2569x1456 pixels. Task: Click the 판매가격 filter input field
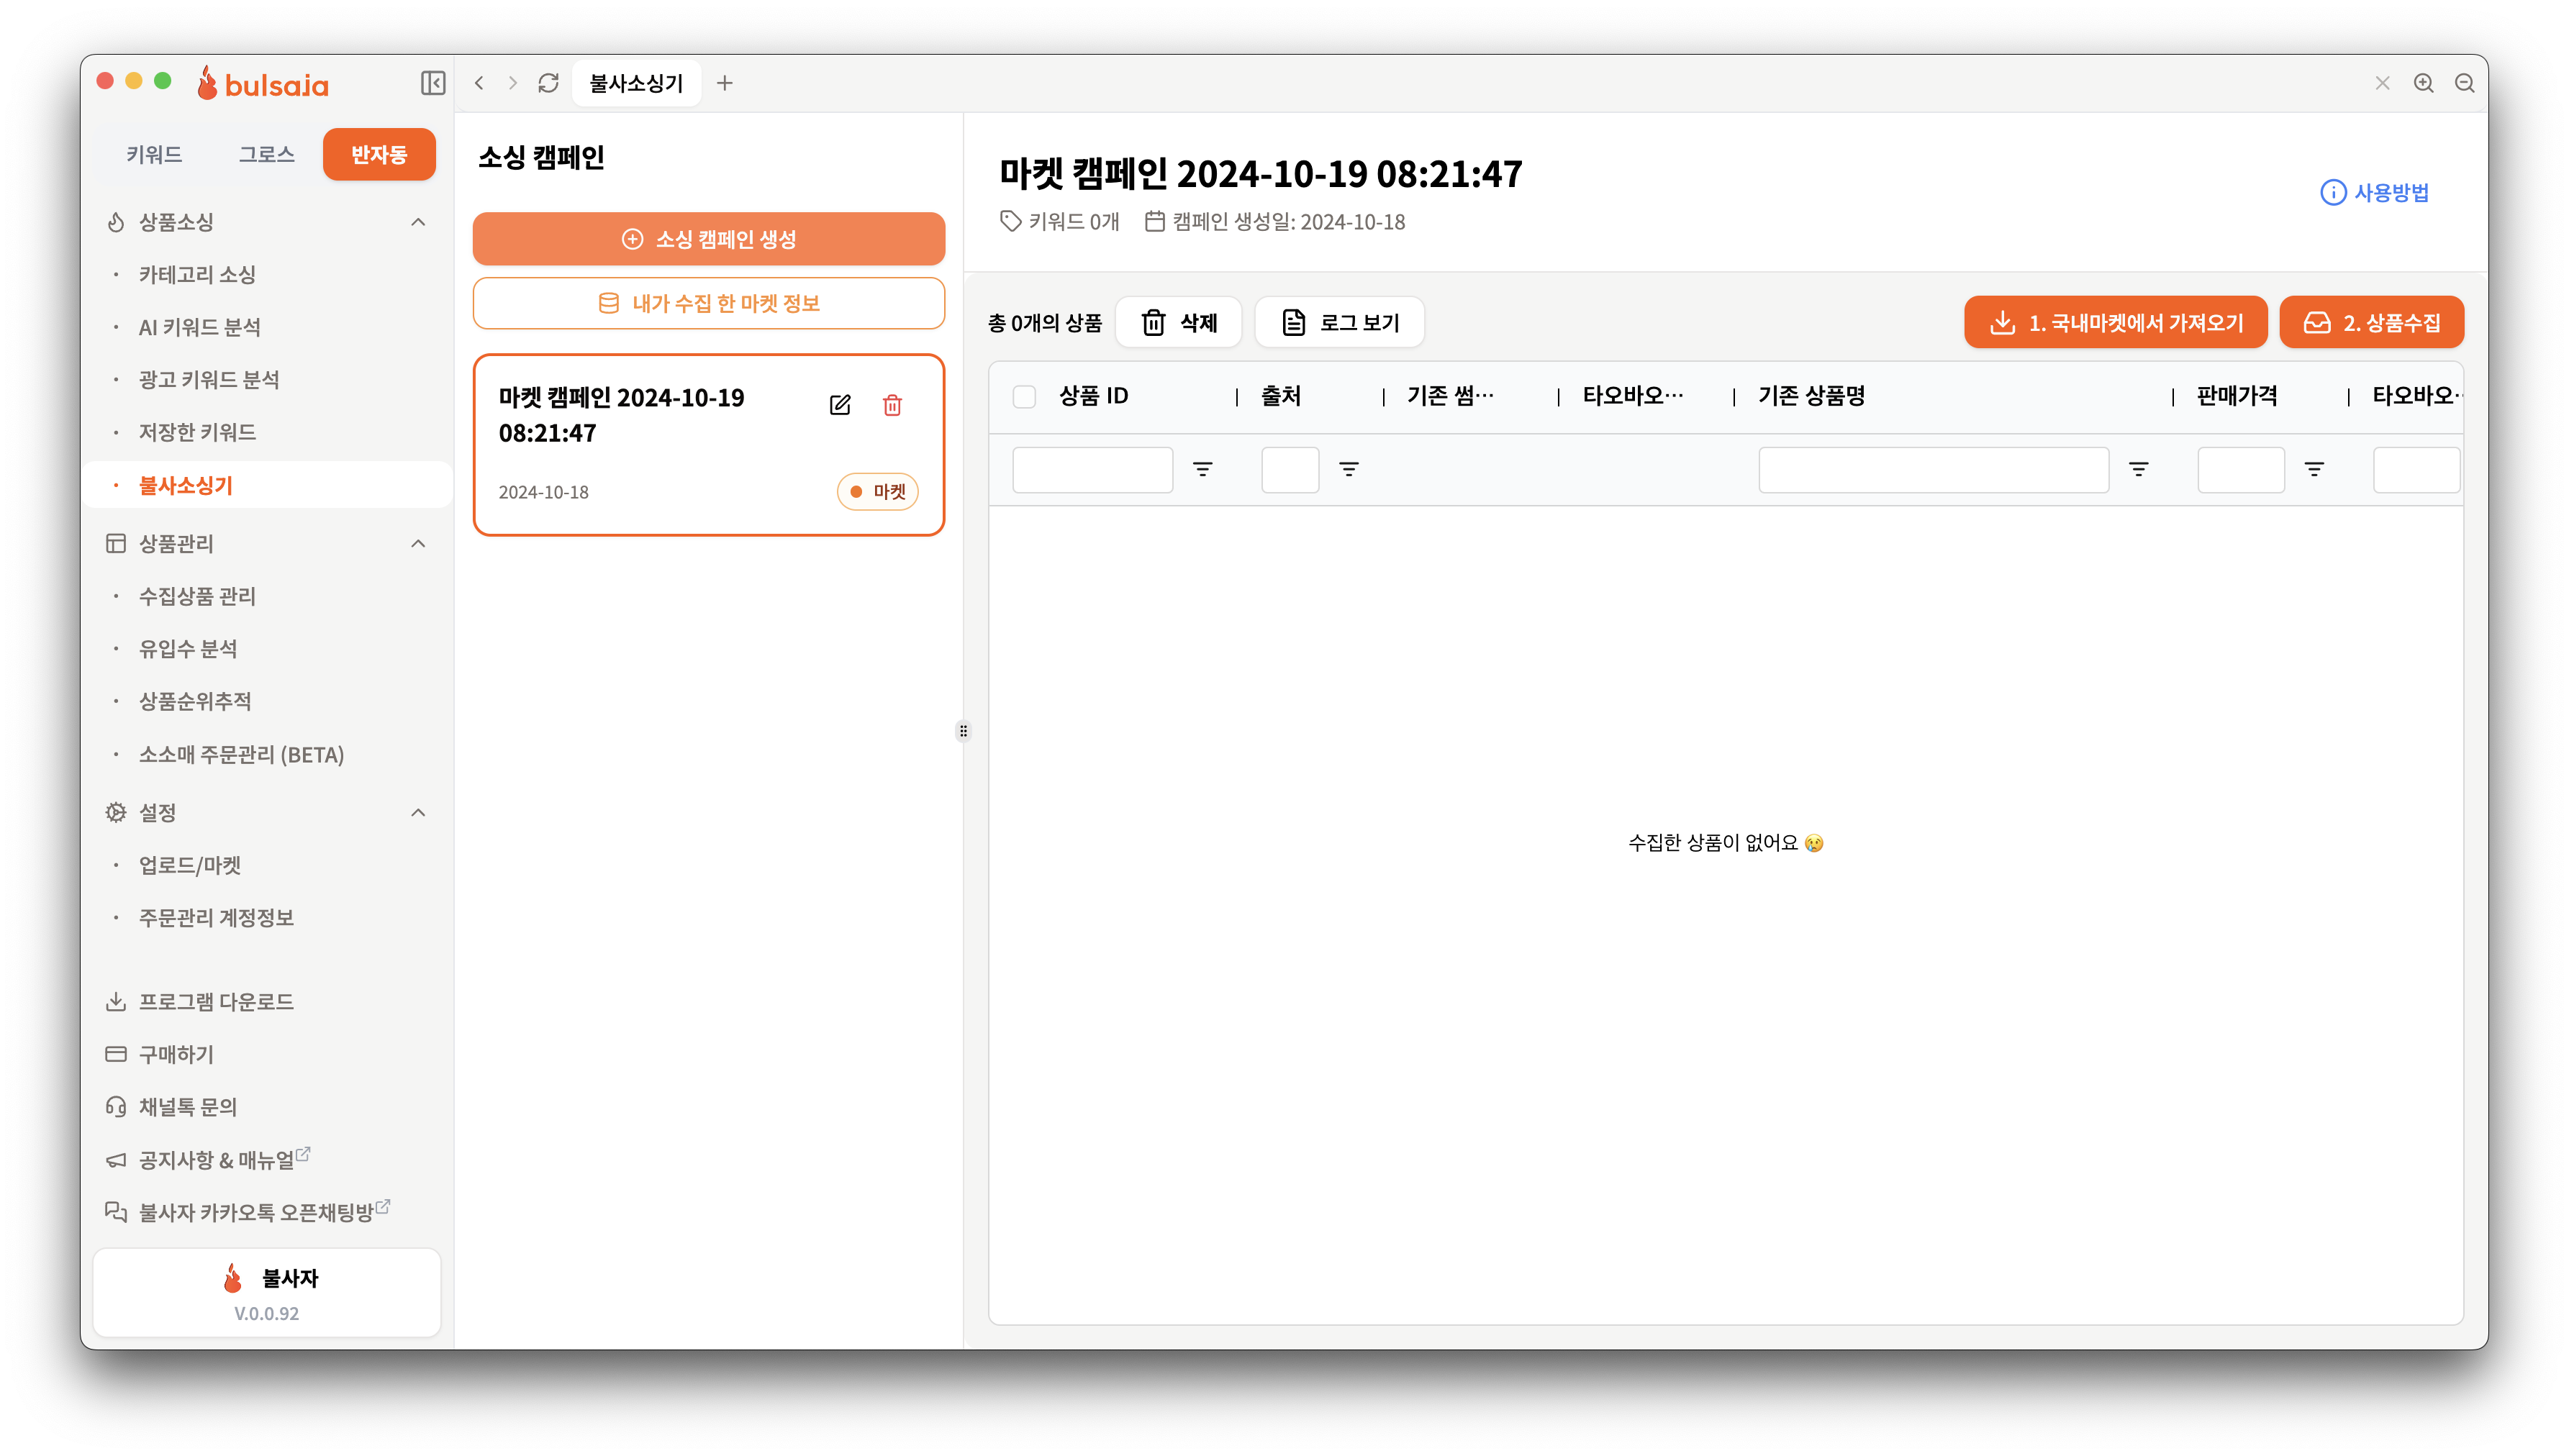click(x=2240, y=470)
